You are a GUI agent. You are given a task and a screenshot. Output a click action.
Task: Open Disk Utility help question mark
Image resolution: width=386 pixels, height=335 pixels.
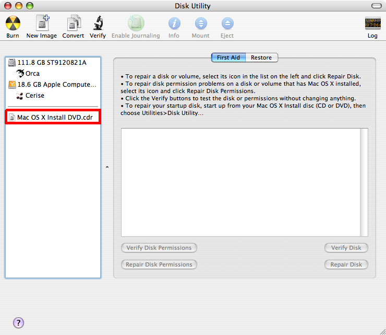coord(18,322)
